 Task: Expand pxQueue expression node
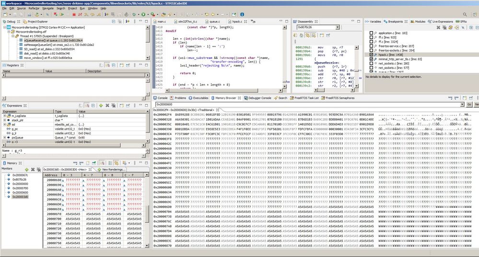click(x=5, y=137)
